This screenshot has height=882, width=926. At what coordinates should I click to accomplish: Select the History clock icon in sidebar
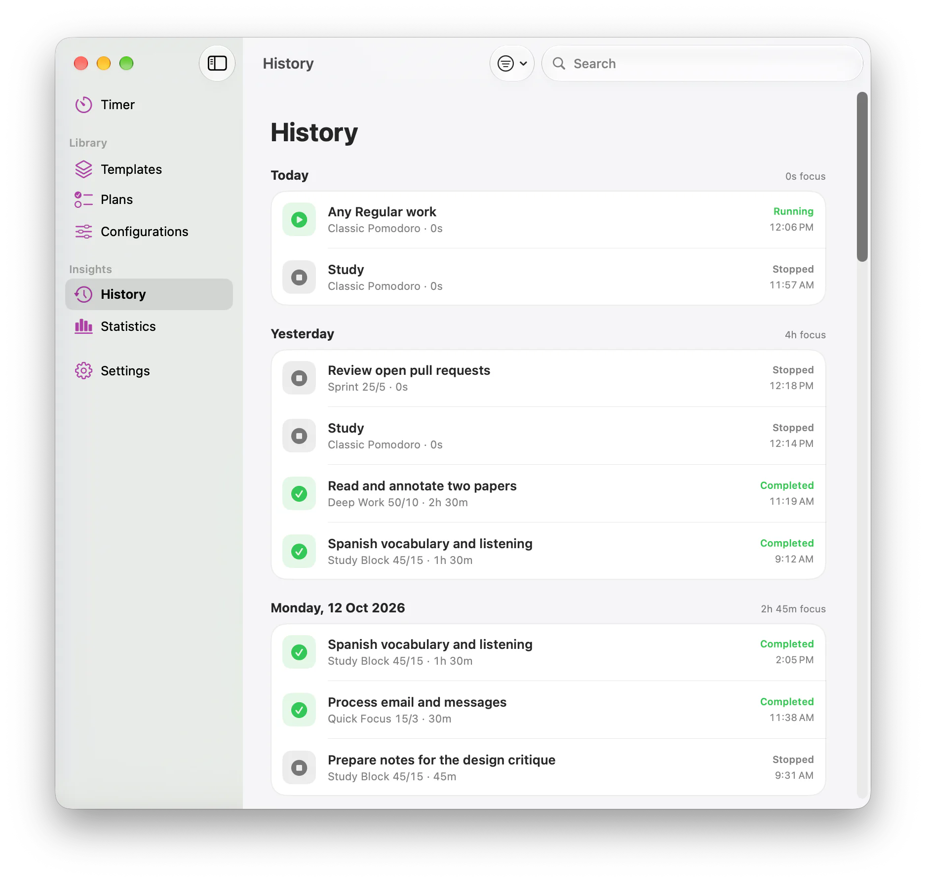pos(84,294)
